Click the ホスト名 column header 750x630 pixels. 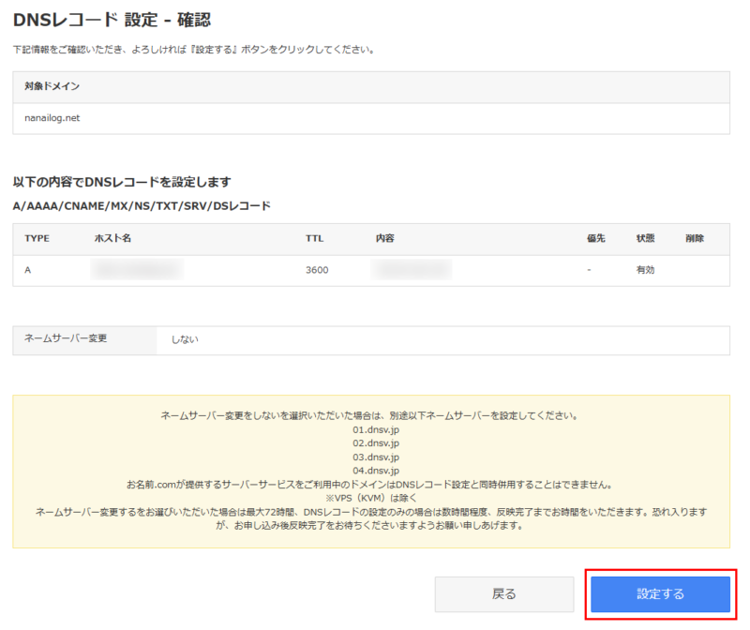tap(112, 239)
